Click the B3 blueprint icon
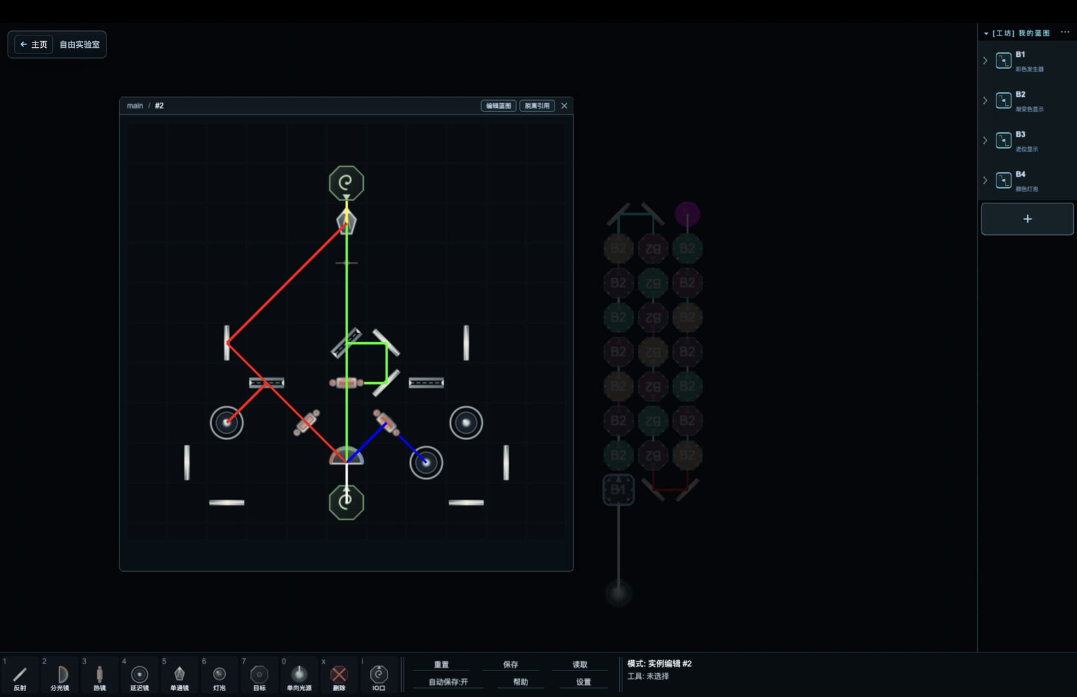The height and width of the screenshot is (697, 1077). (x=1003, y=141)
